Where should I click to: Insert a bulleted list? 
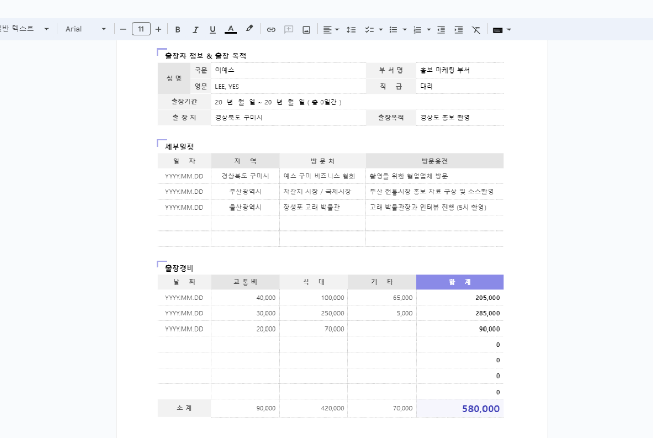[393, 29]
